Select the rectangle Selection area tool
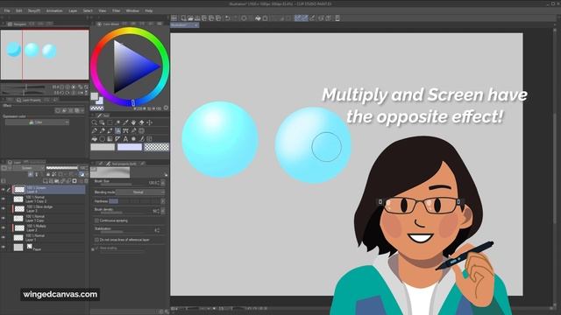 (110, 122)
